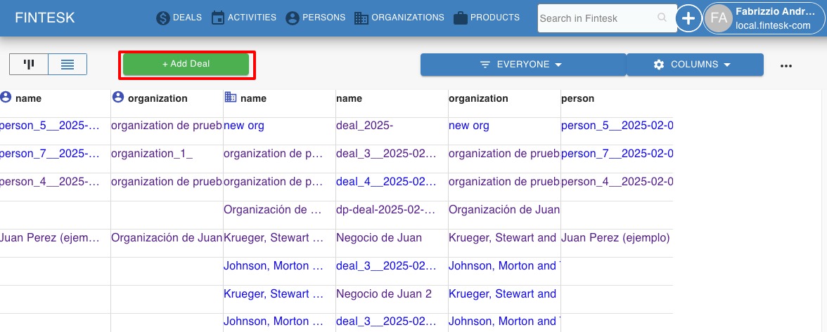Type in the Search in Fintesk field
Viewport: 827px width, 332px height.
596,18
